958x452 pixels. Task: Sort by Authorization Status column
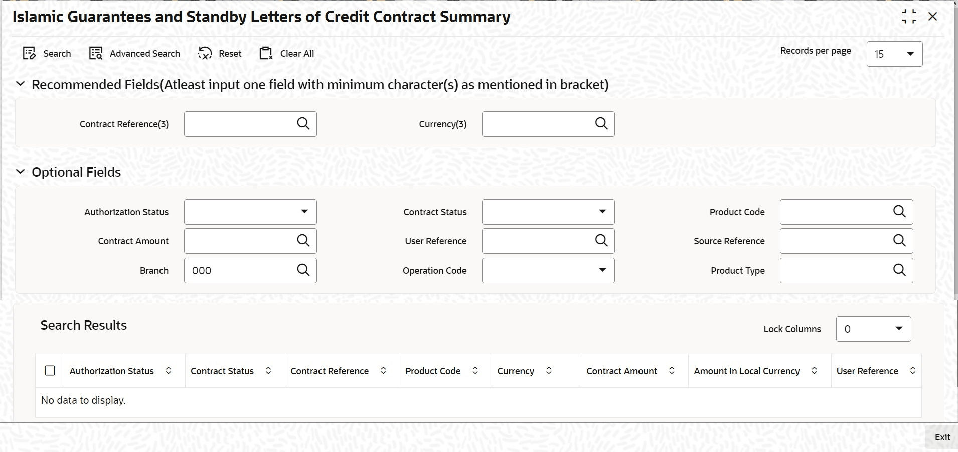coord(169,371)
